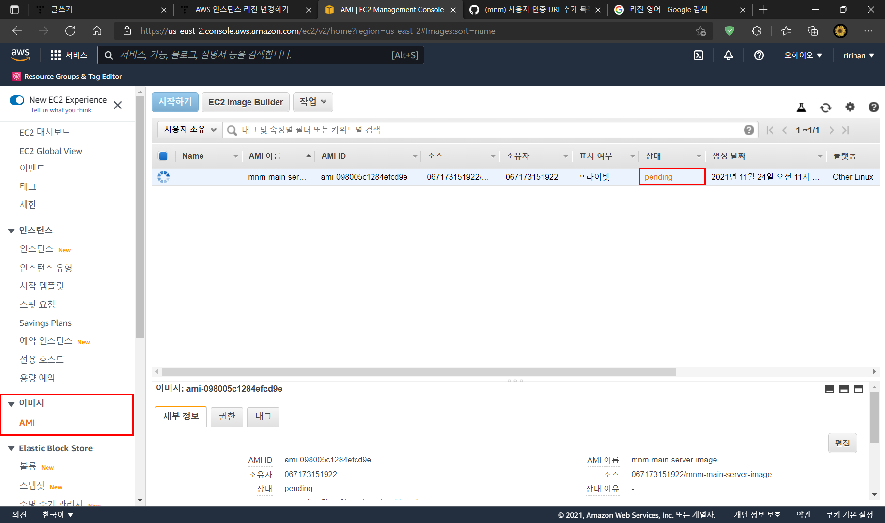Screen dimensions: 885x523
Task: Open browser favorites star list icon
Action: point(786,31)
